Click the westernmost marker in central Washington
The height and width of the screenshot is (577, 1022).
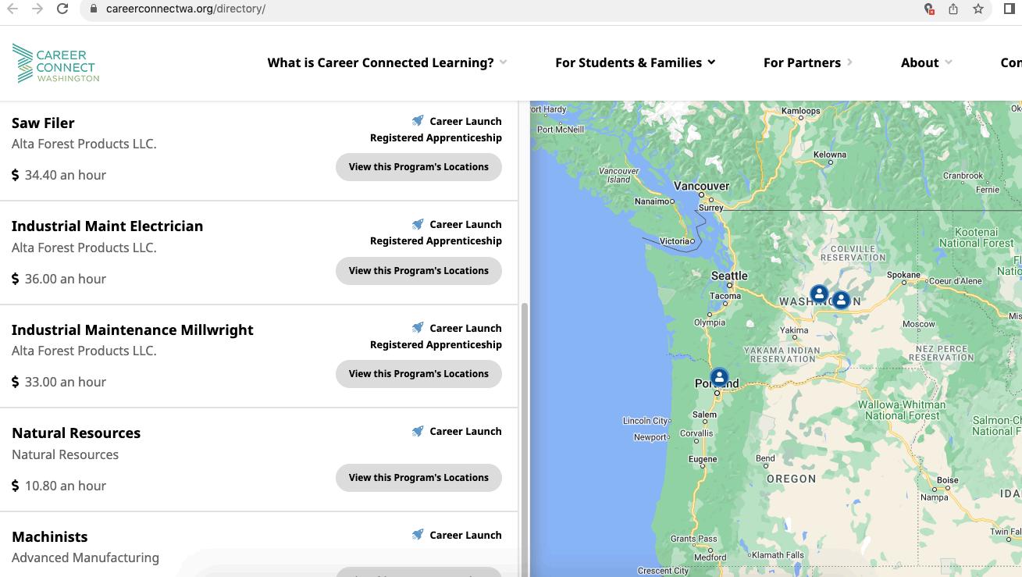click(x=819, y=294)
